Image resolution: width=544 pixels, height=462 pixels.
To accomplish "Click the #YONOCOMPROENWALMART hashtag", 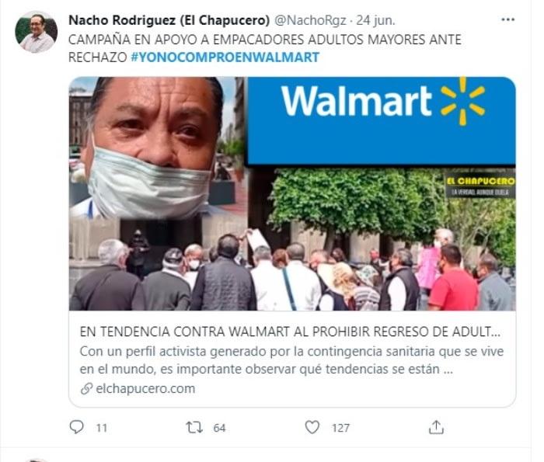I will (225, 57).
